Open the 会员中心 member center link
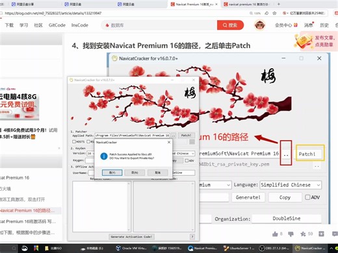 coord(286,25)
